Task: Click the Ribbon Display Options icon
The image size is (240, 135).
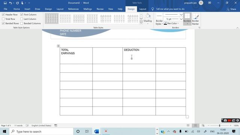Action: pos(210,3)
